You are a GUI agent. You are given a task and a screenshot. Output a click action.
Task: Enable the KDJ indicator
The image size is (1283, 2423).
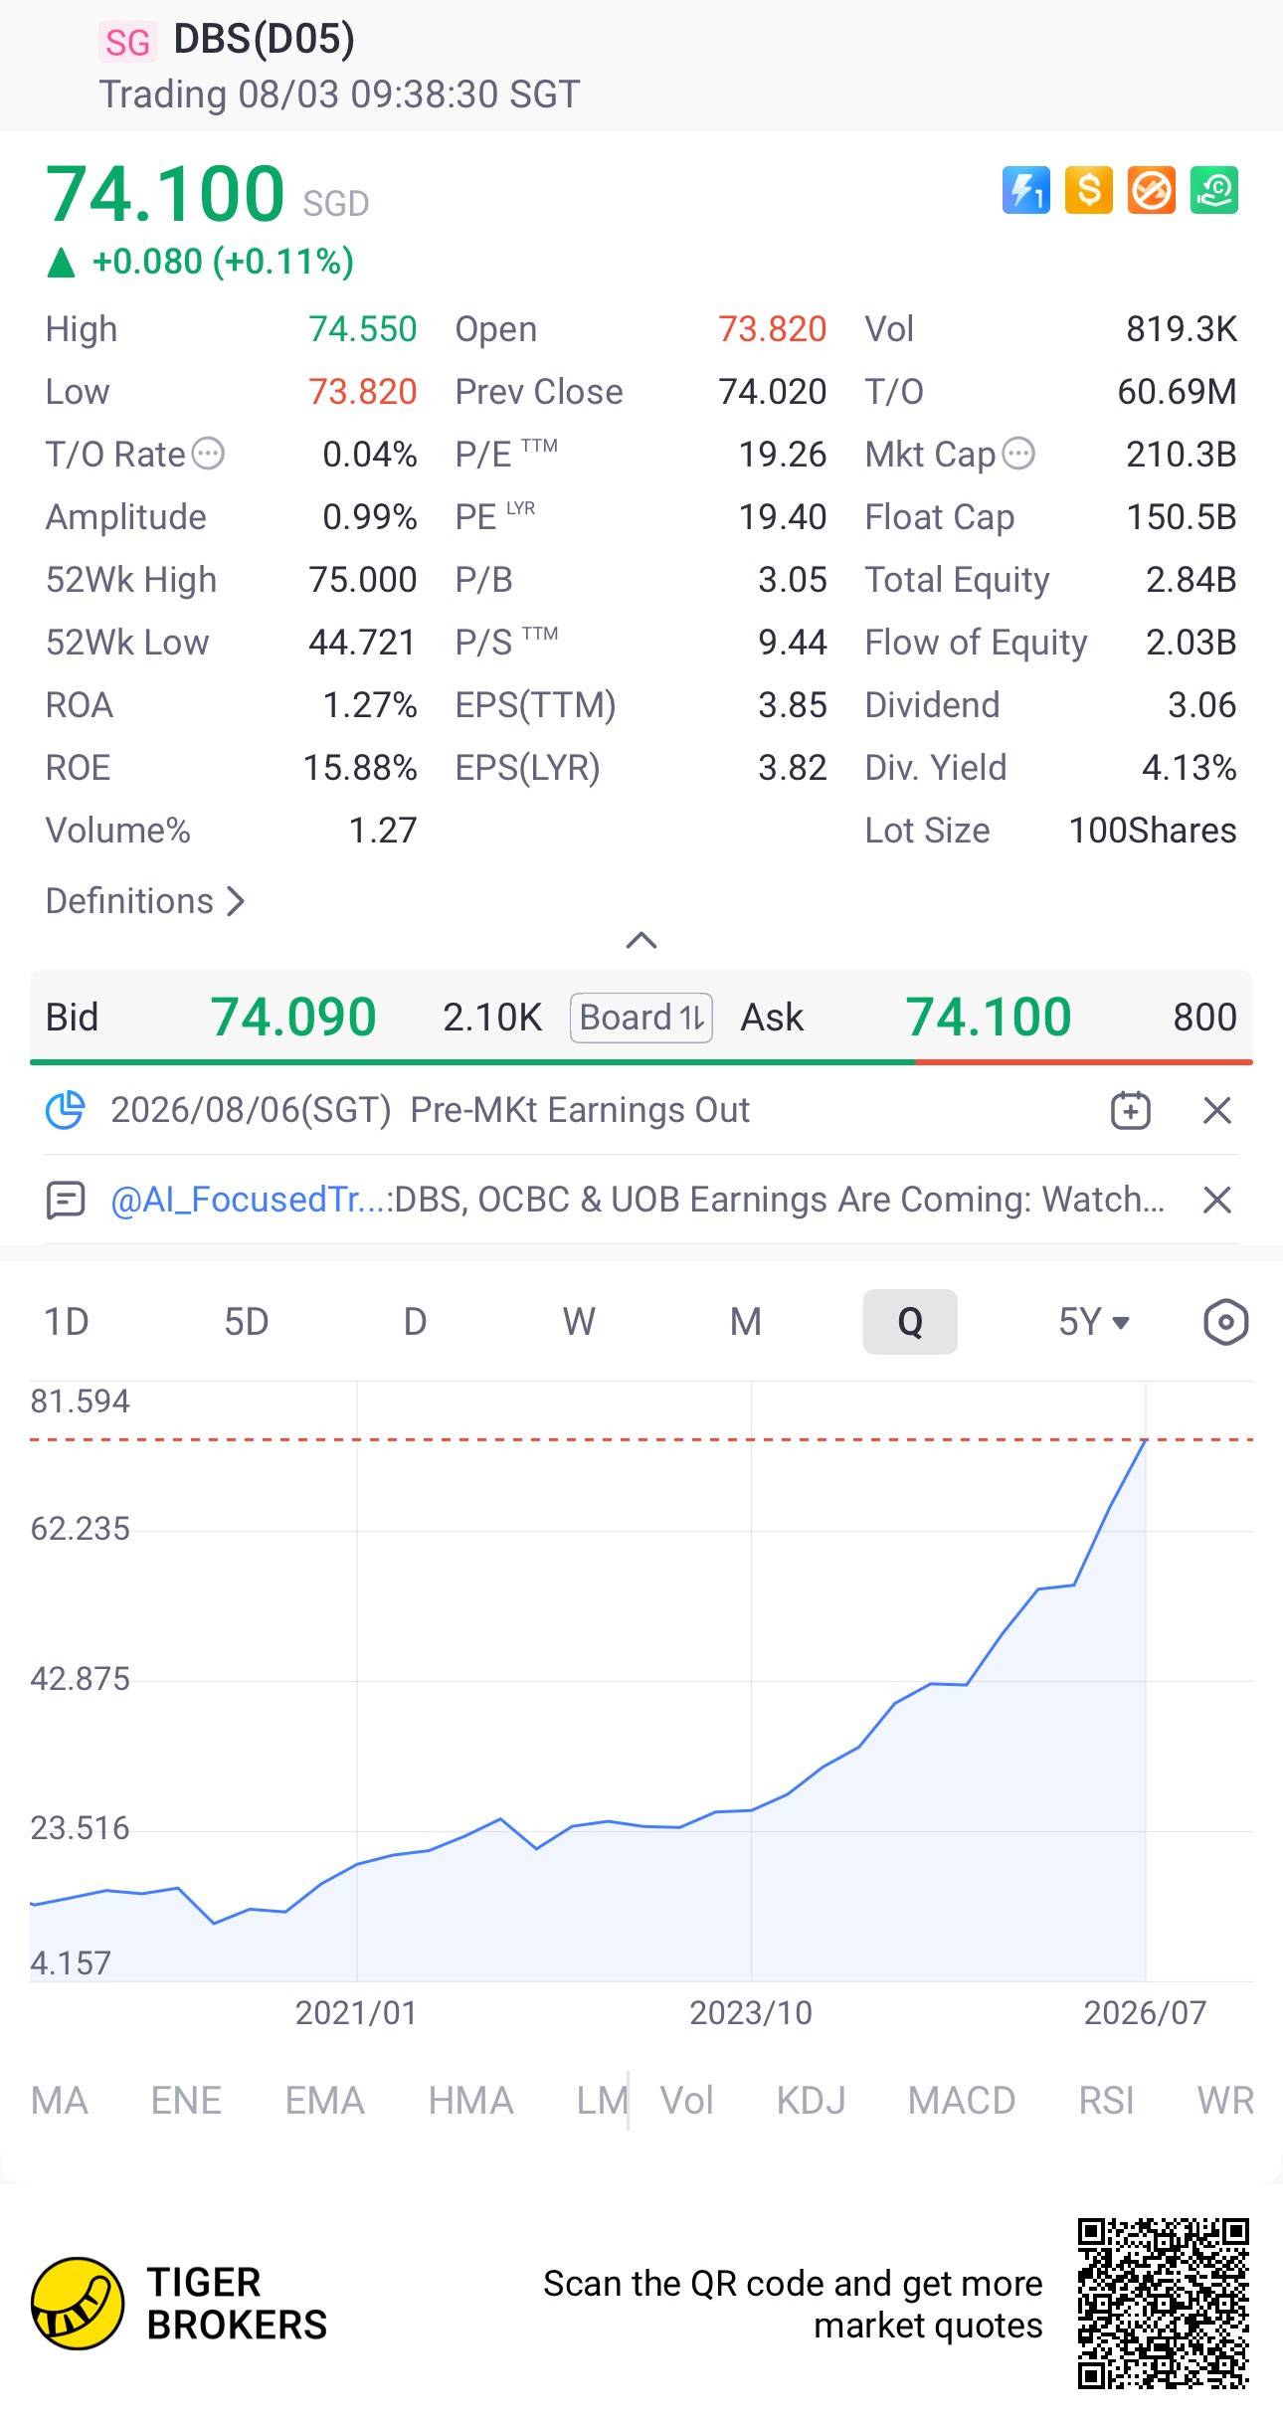pos(811,2101)
